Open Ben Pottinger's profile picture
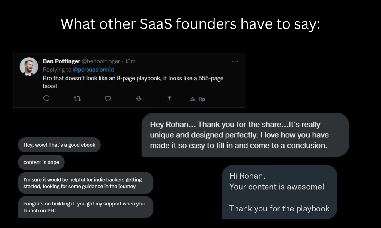381x228 pixels. (29, 67)
